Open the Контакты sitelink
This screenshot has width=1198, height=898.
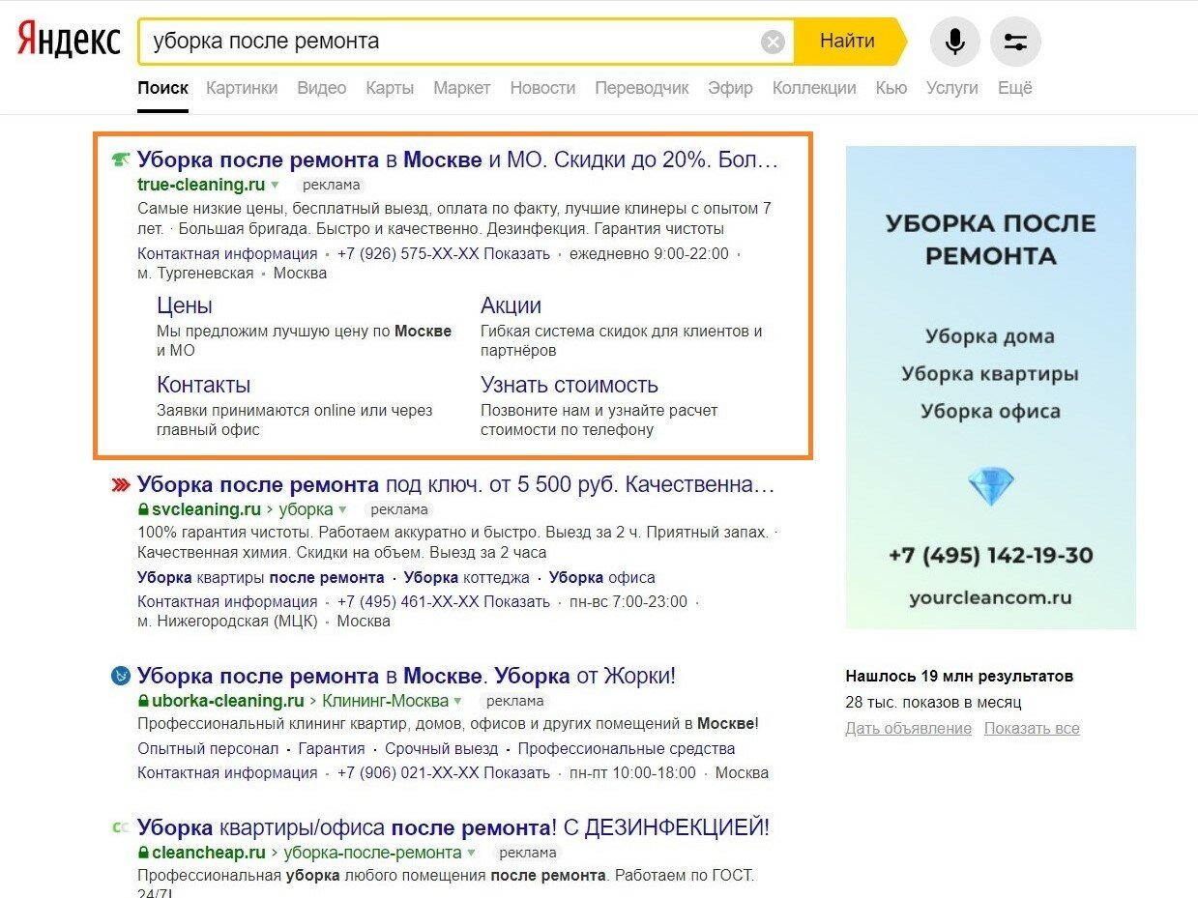(x=203, y=385)
